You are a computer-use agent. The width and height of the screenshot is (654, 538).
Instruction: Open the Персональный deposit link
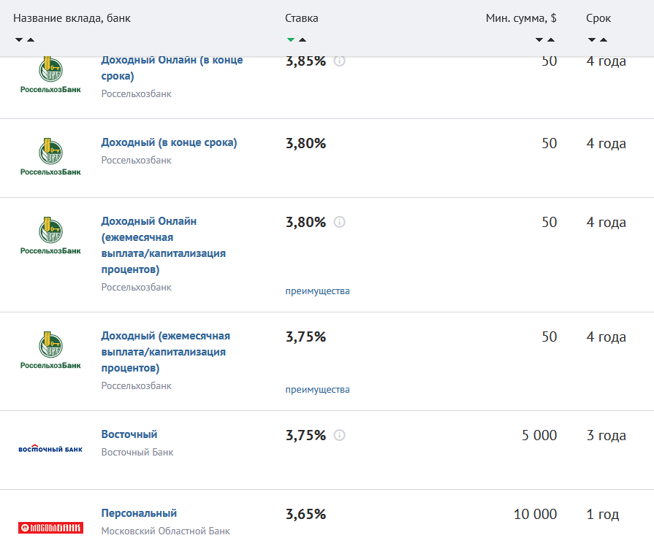(x=139, y=513)
